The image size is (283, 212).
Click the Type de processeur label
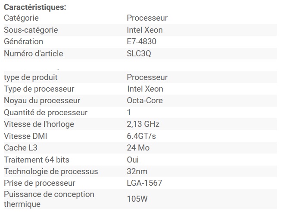(39, 89)
